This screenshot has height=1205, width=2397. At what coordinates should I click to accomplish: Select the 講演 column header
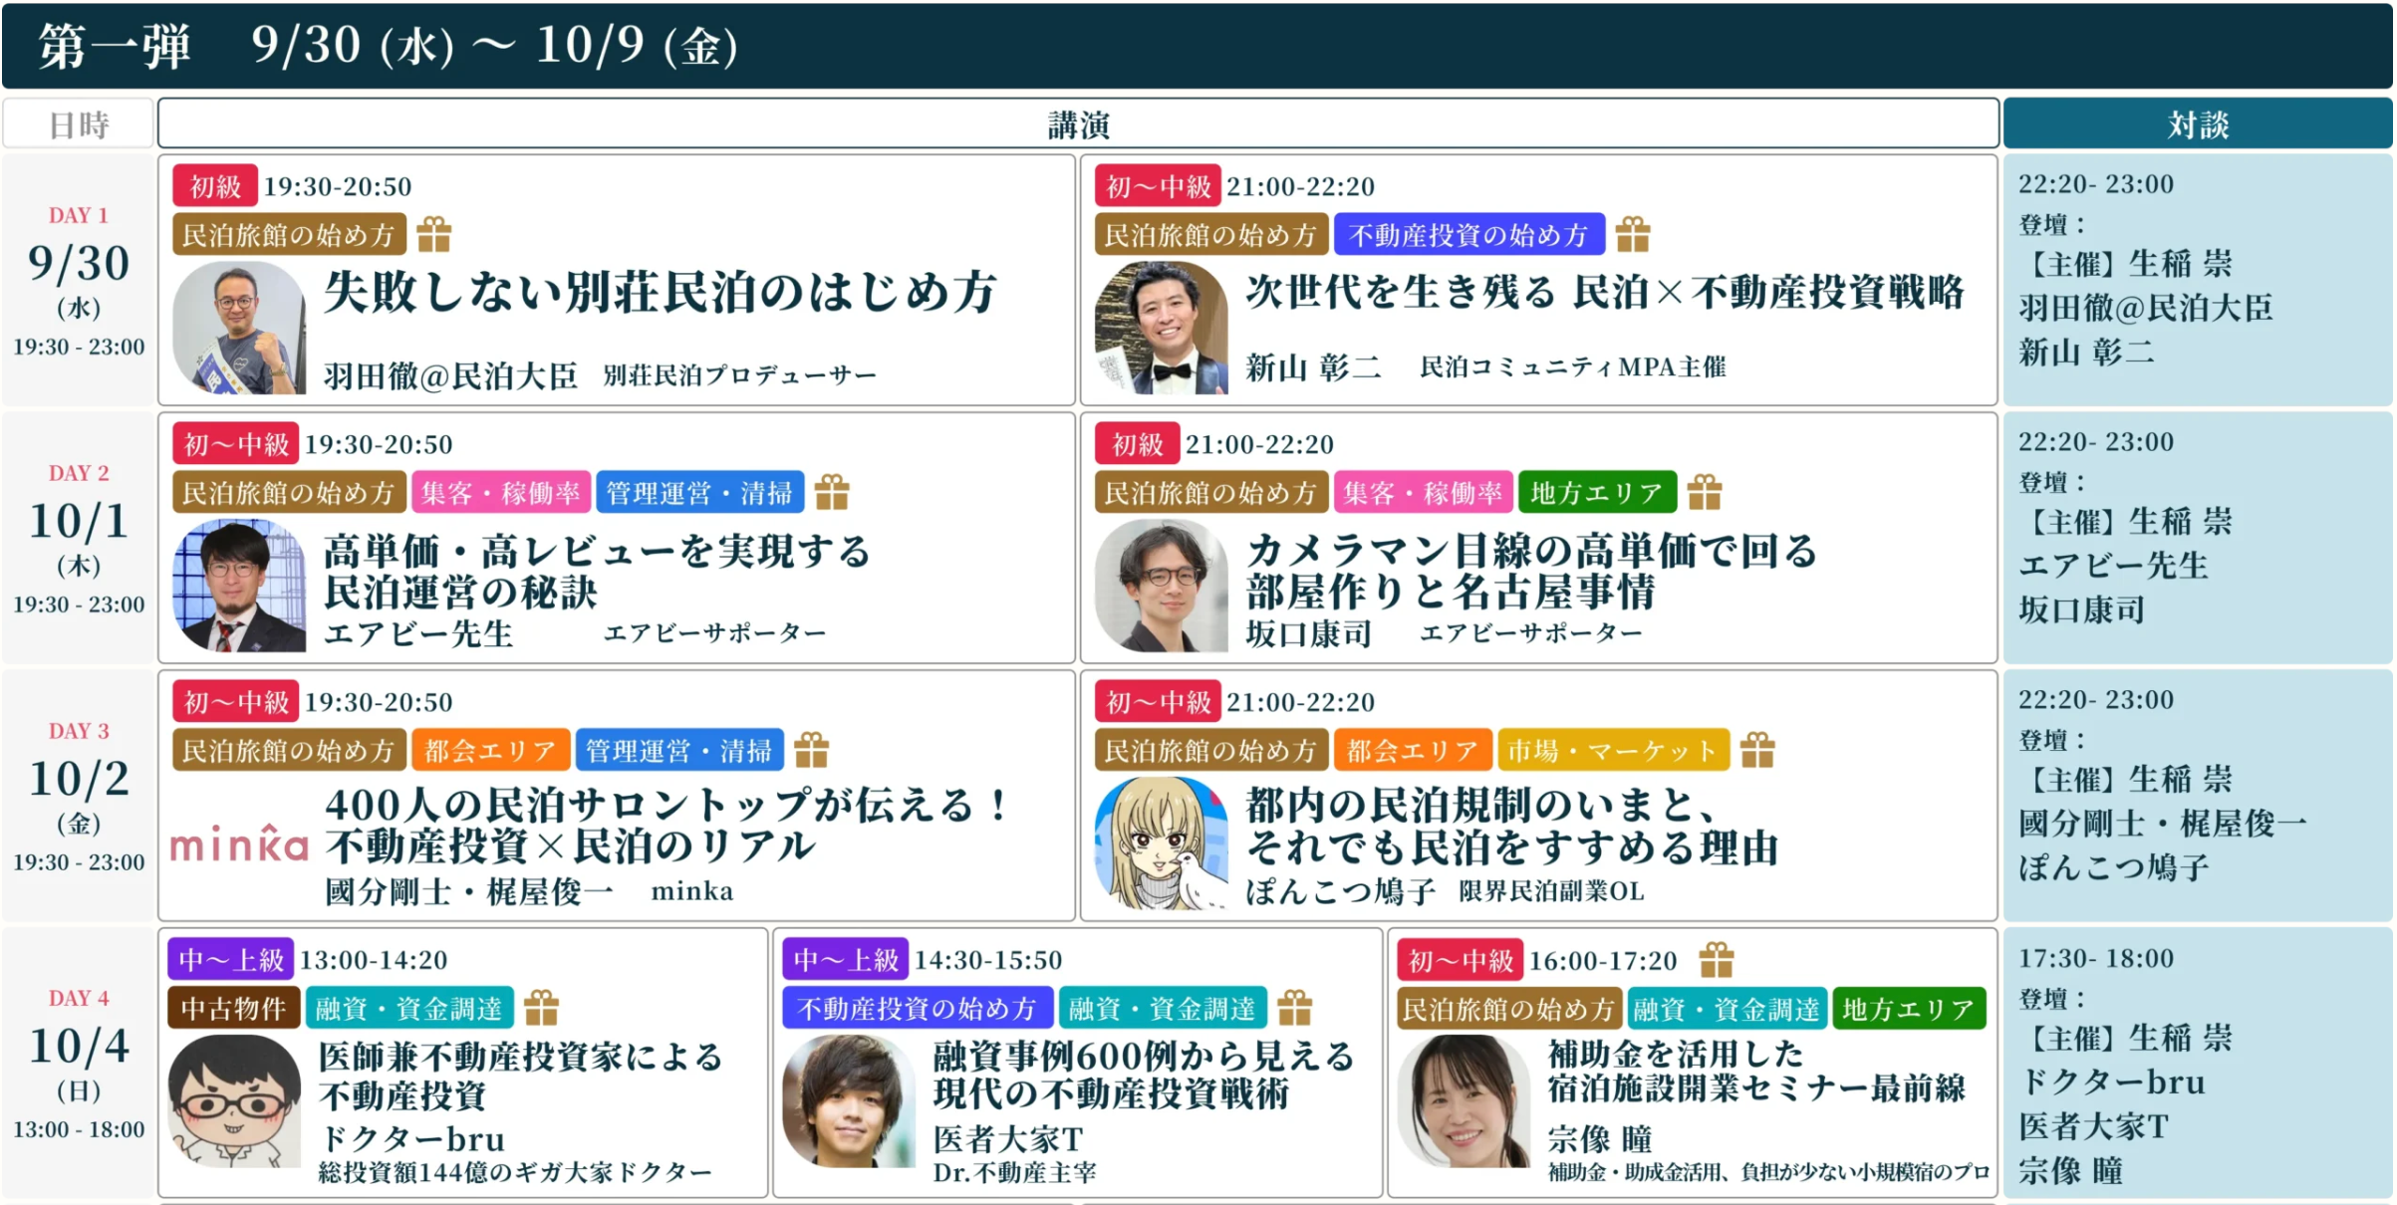(1078, 124)
